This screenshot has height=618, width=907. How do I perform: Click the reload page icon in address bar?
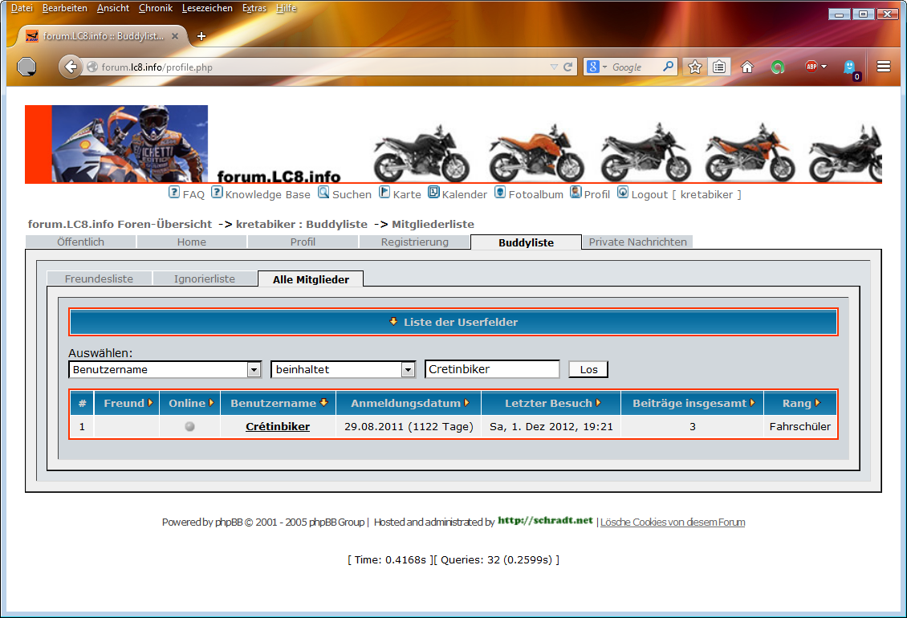click(x=568, y=67)
